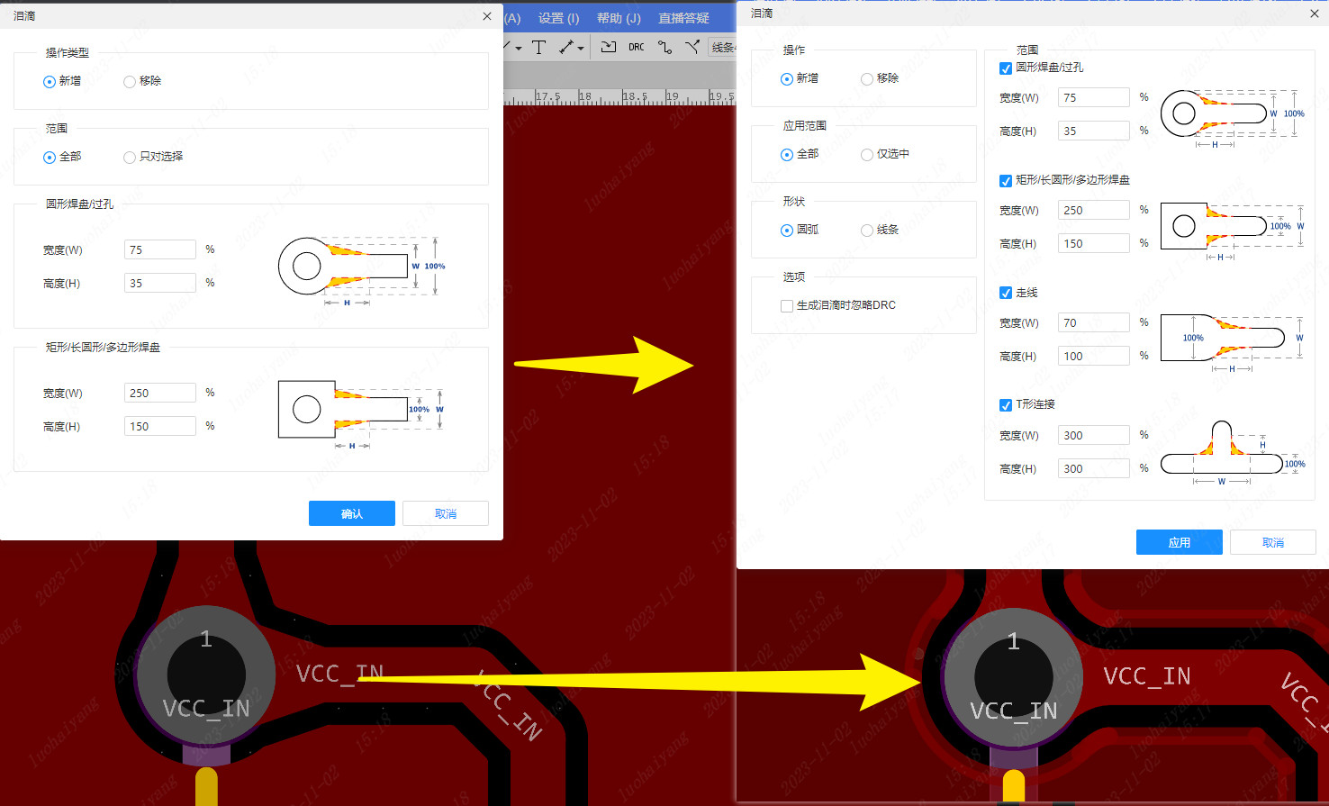Run the DRC check tool

coord(637,47)
